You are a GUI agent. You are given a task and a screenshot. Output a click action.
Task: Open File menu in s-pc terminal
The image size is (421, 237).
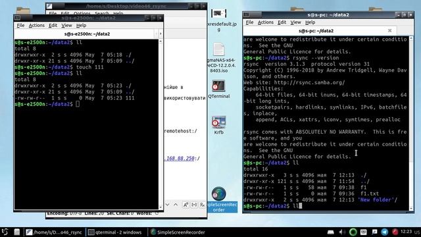tap(249, 22)
